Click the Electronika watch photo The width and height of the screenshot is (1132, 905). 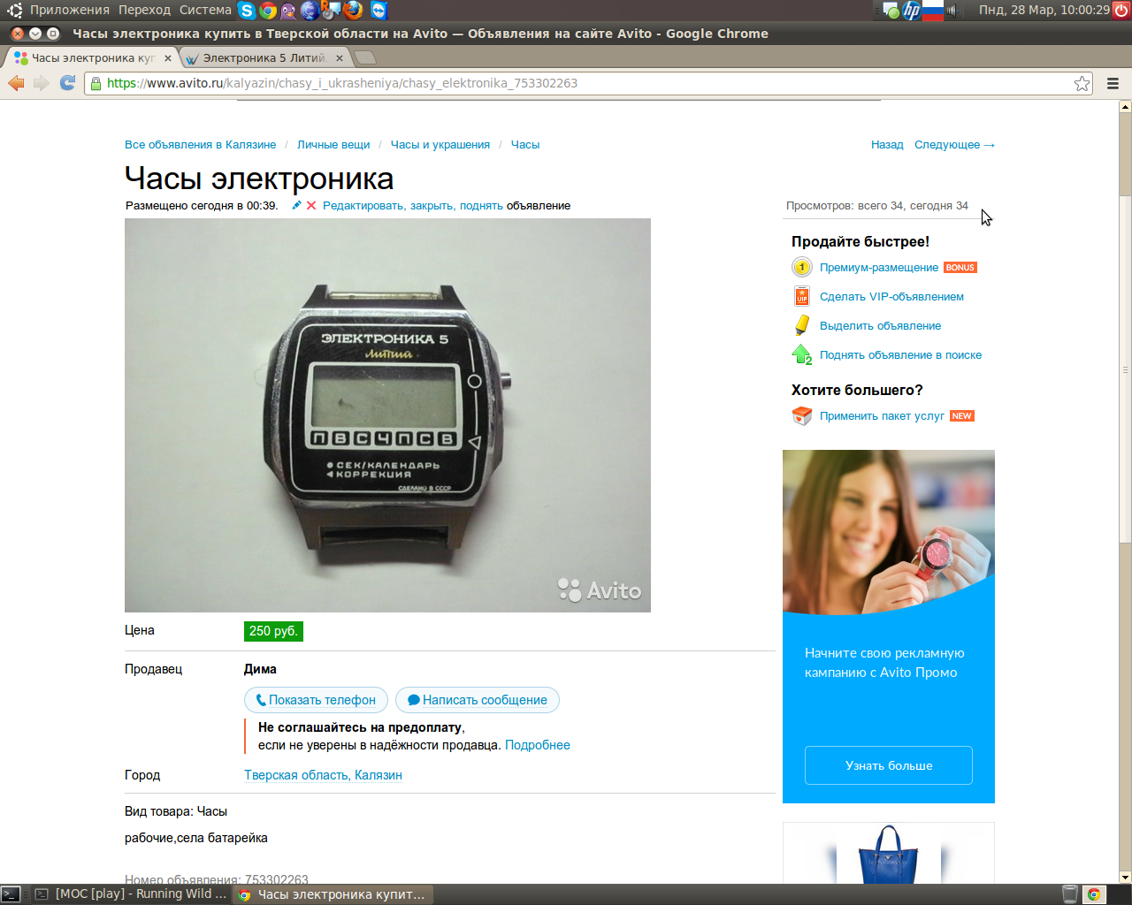[x=387, y=415]
